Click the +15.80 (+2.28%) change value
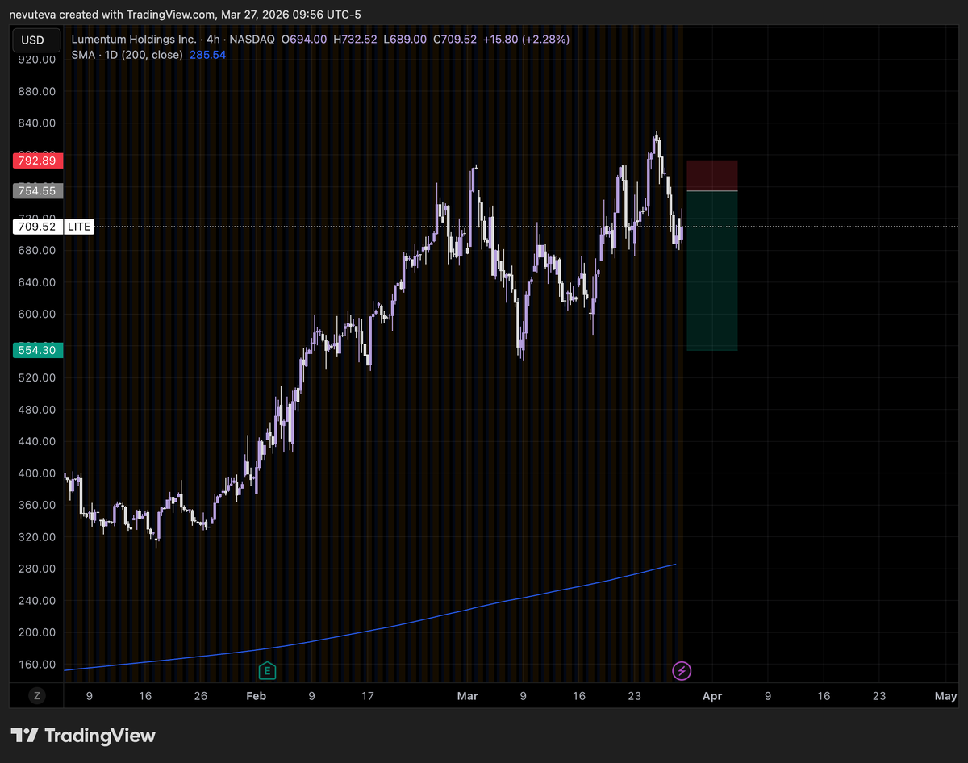This screenshot has height=763, width=968. [526, 39]
